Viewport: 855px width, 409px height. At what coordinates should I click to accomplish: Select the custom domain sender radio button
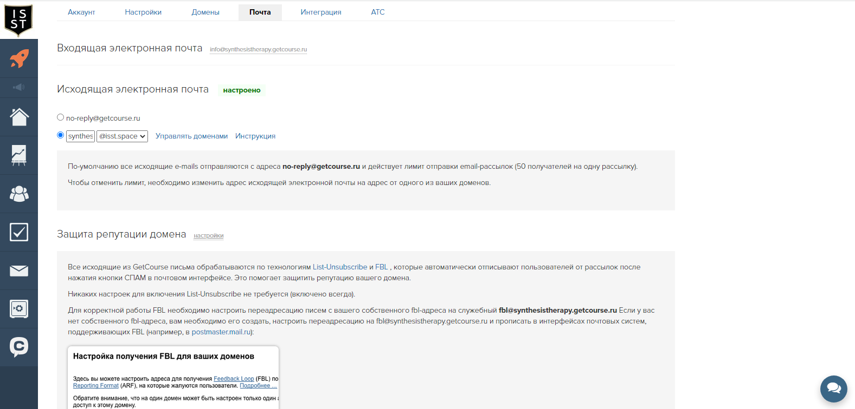(x=60, y=135)
